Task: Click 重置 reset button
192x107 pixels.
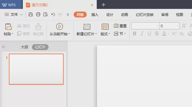Action: [120, 26]
